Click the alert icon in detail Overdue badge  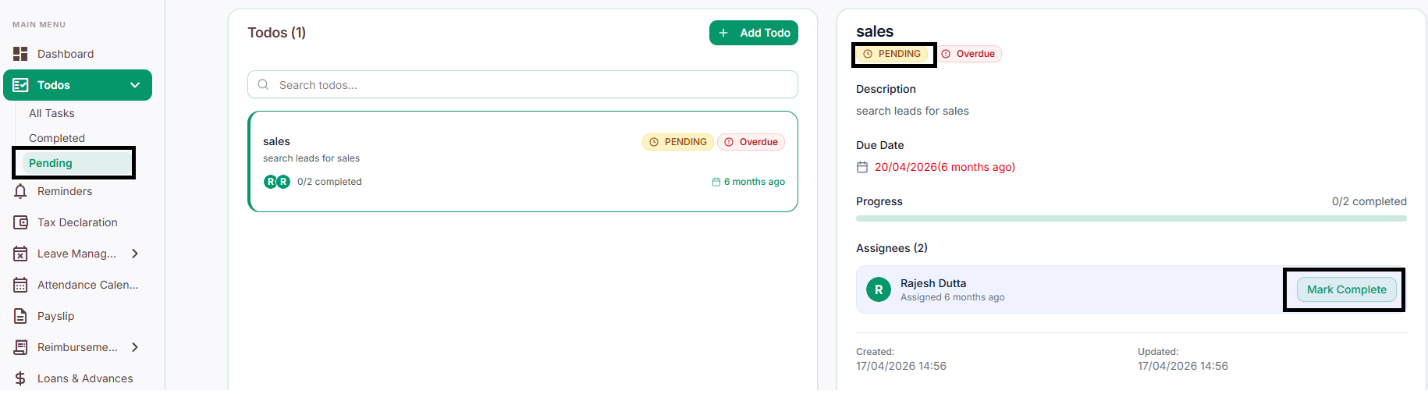coord(946,54)
